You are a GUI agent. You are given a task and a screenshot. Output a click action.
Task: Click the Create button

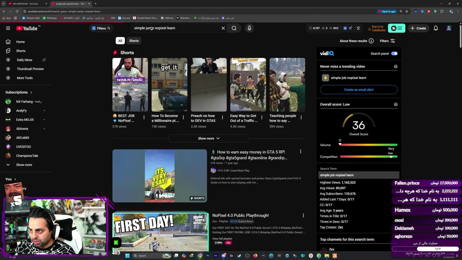pyautogui.click(x=418, y=28)
